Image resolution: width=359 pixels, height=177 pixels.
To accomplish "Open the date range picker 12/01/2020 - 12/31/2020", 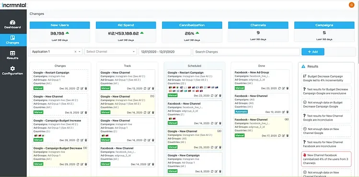I will (x=164, y=52).
